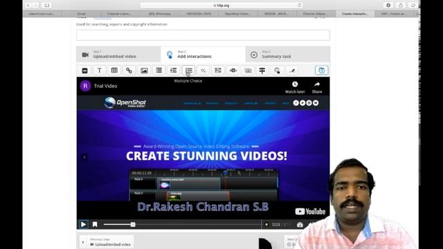Select the Label interaction tool
Viewport: 443px width, 249px height.
pos(84,71)
